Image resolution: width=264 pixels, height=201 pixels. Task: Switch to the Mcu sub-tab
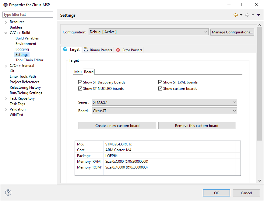(78, 72)
